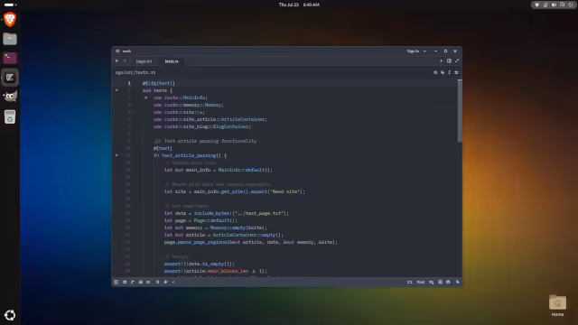Open the Terminal from the dock
The image size is (578, 325).
10,58
